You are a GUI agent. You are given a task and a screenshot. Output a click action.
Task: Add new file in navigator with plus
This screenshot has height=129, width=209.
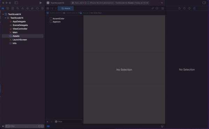click(3, 126)
